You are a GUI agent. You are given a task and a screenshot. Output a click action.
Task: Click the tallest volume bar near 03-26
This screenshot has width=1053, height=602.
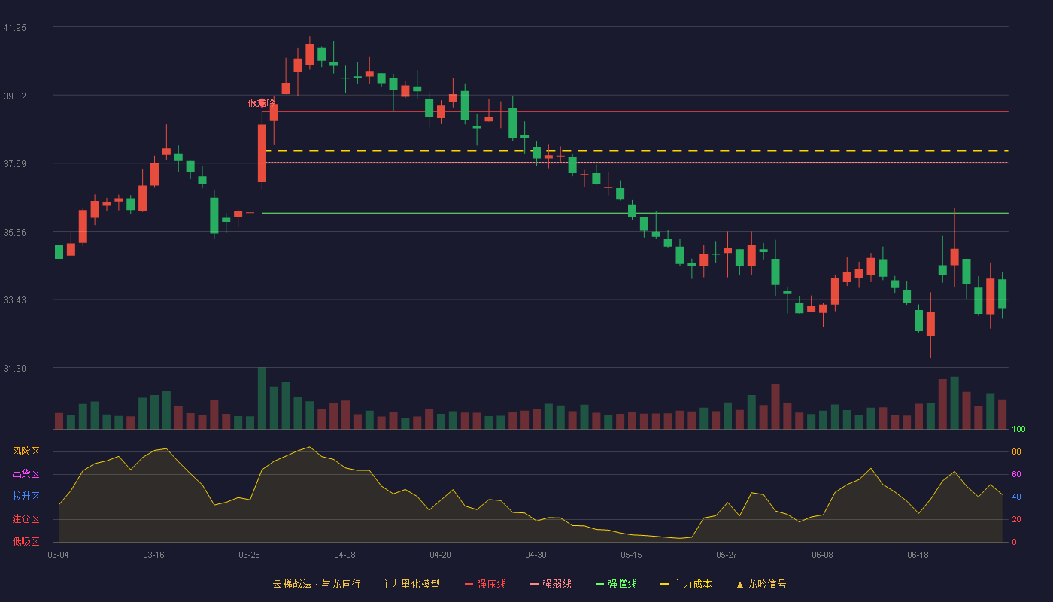[262, 398]
